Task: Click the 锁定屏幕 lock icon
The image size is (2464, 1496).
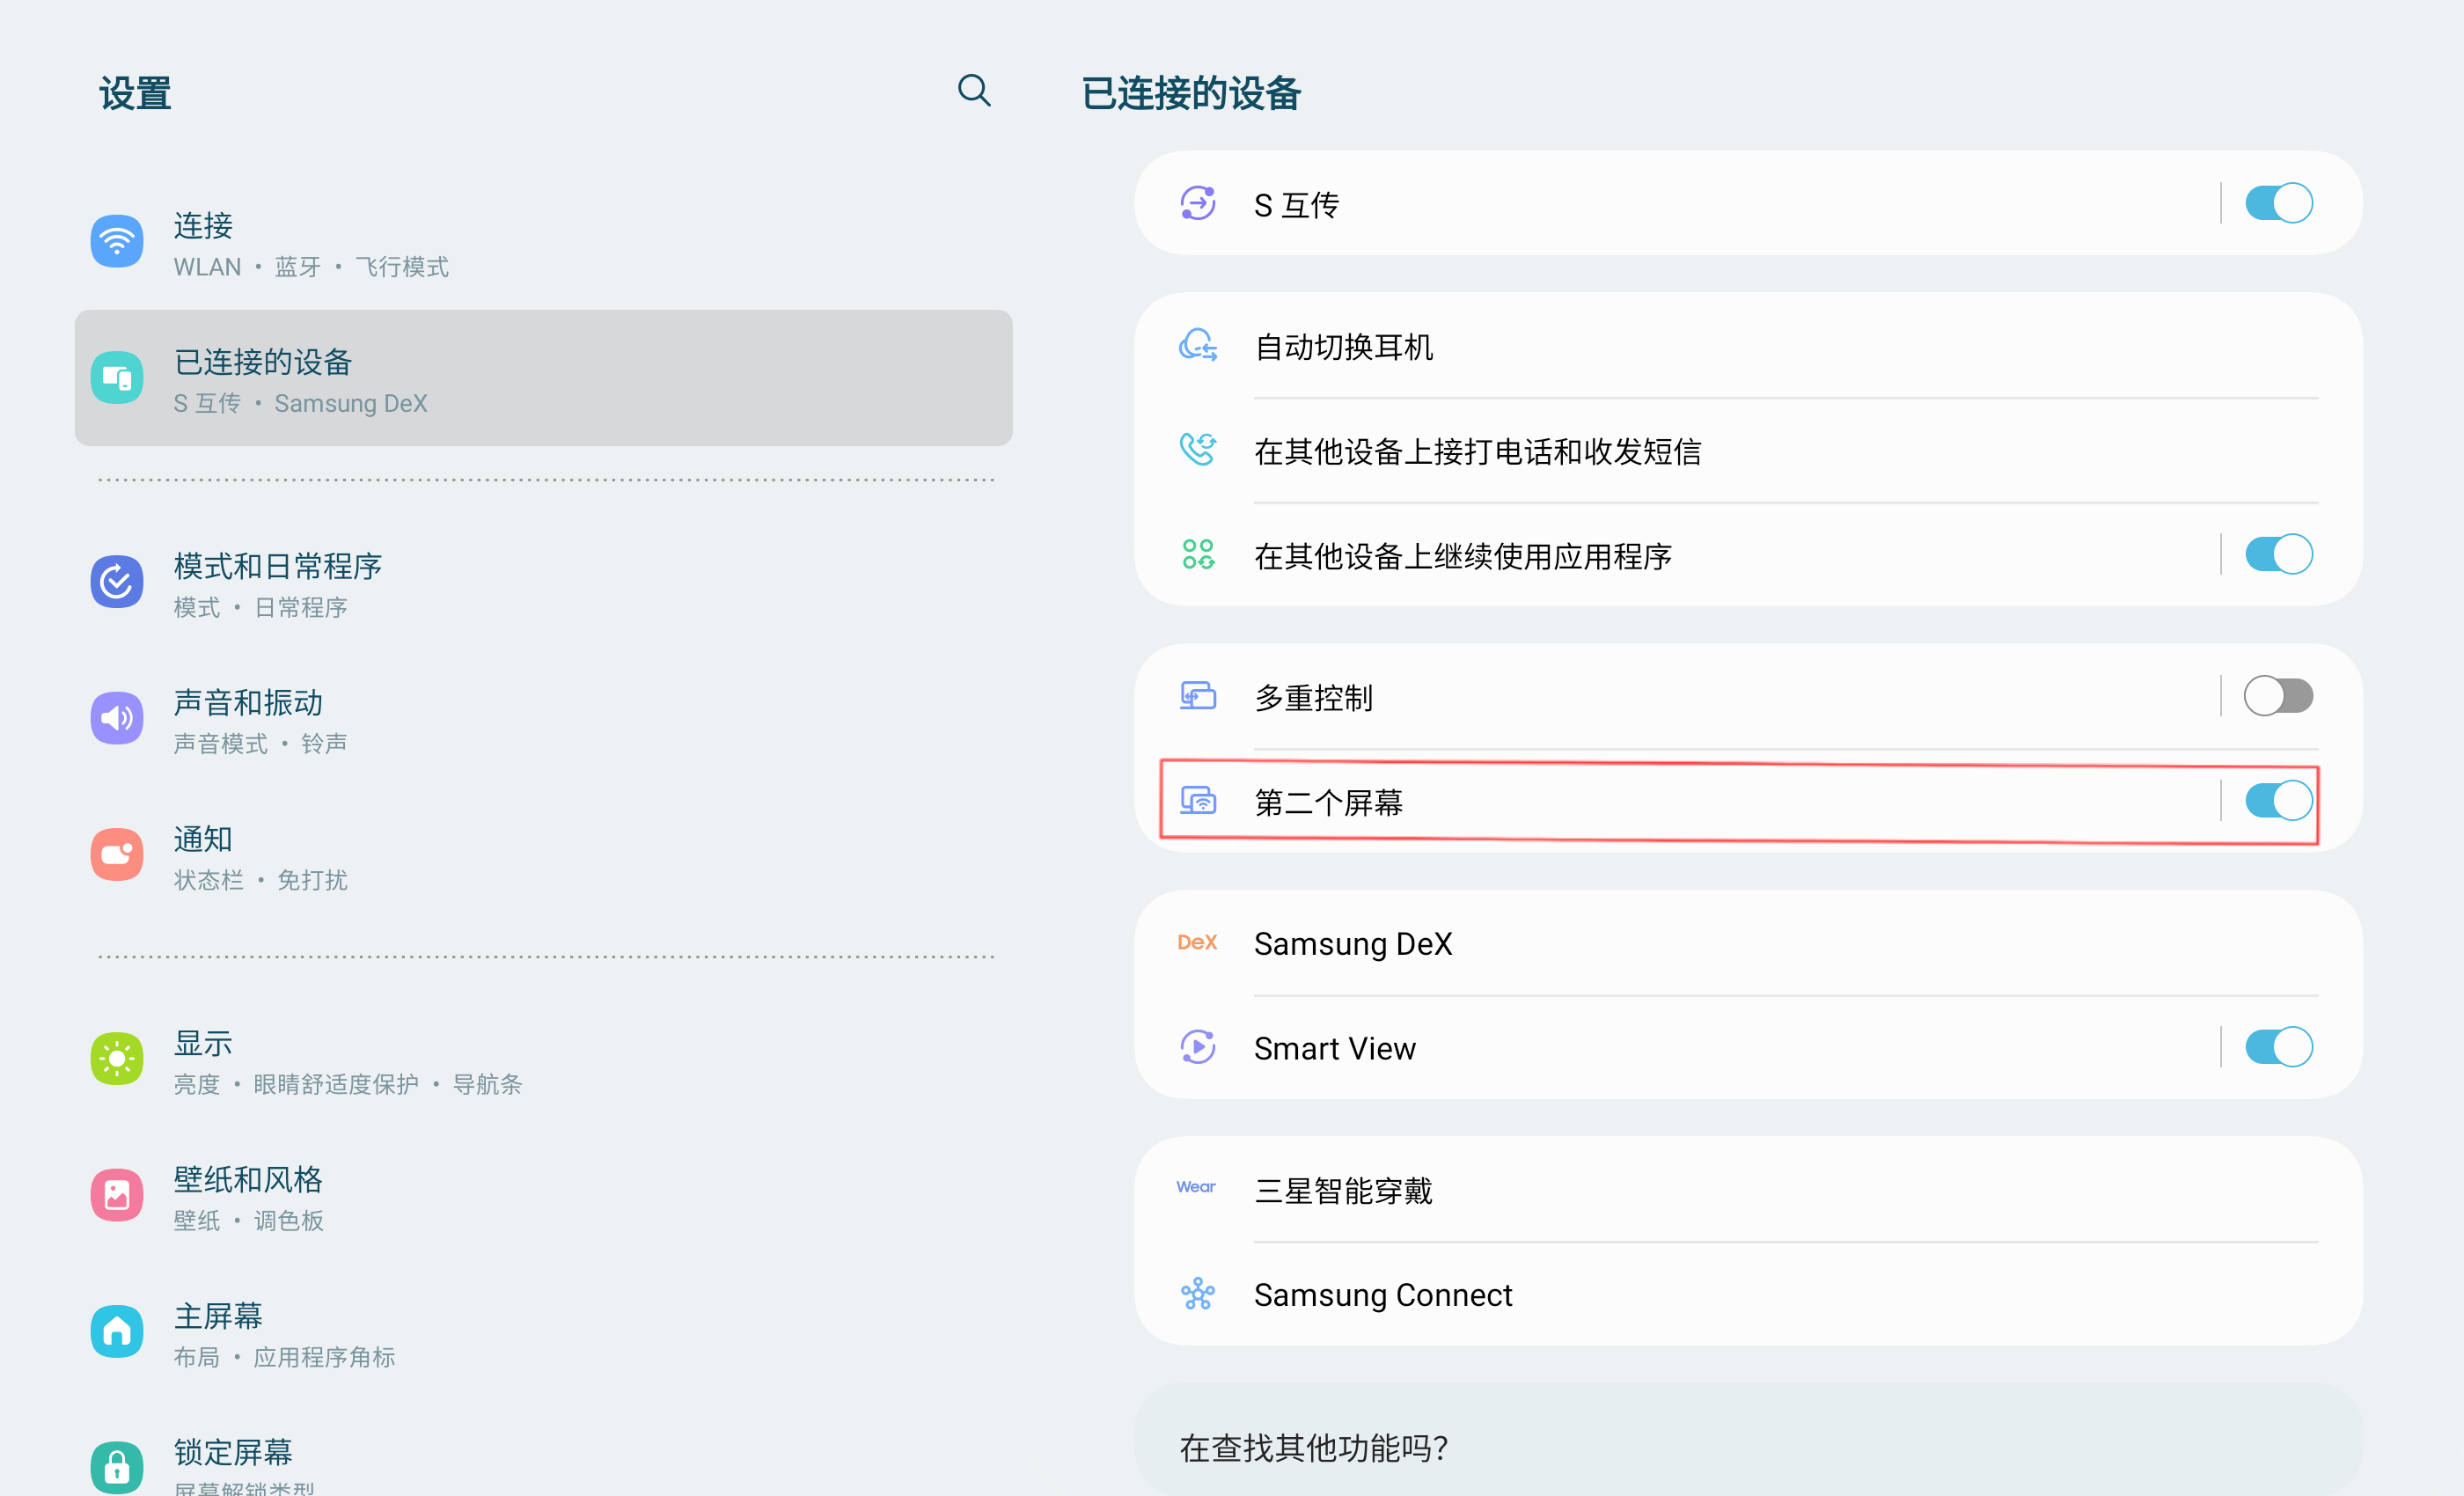Action: coord(117,1466)
